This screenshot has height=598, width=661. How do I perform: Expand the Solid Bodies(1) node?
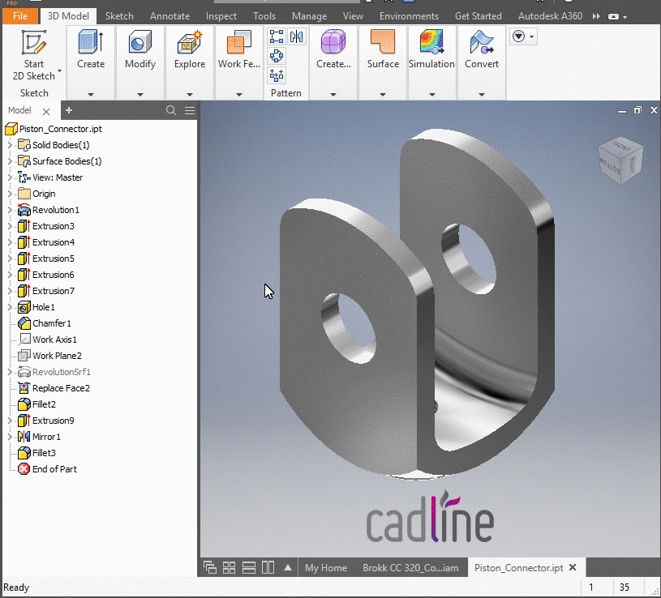(x=8, y=144)
